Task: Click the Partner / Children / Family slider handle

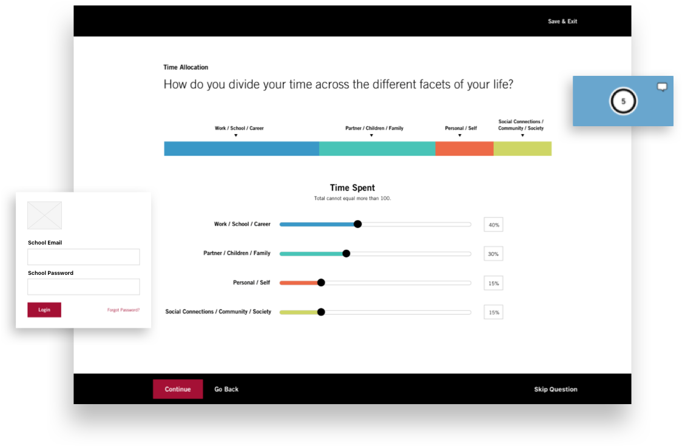Action: (346, 254)
